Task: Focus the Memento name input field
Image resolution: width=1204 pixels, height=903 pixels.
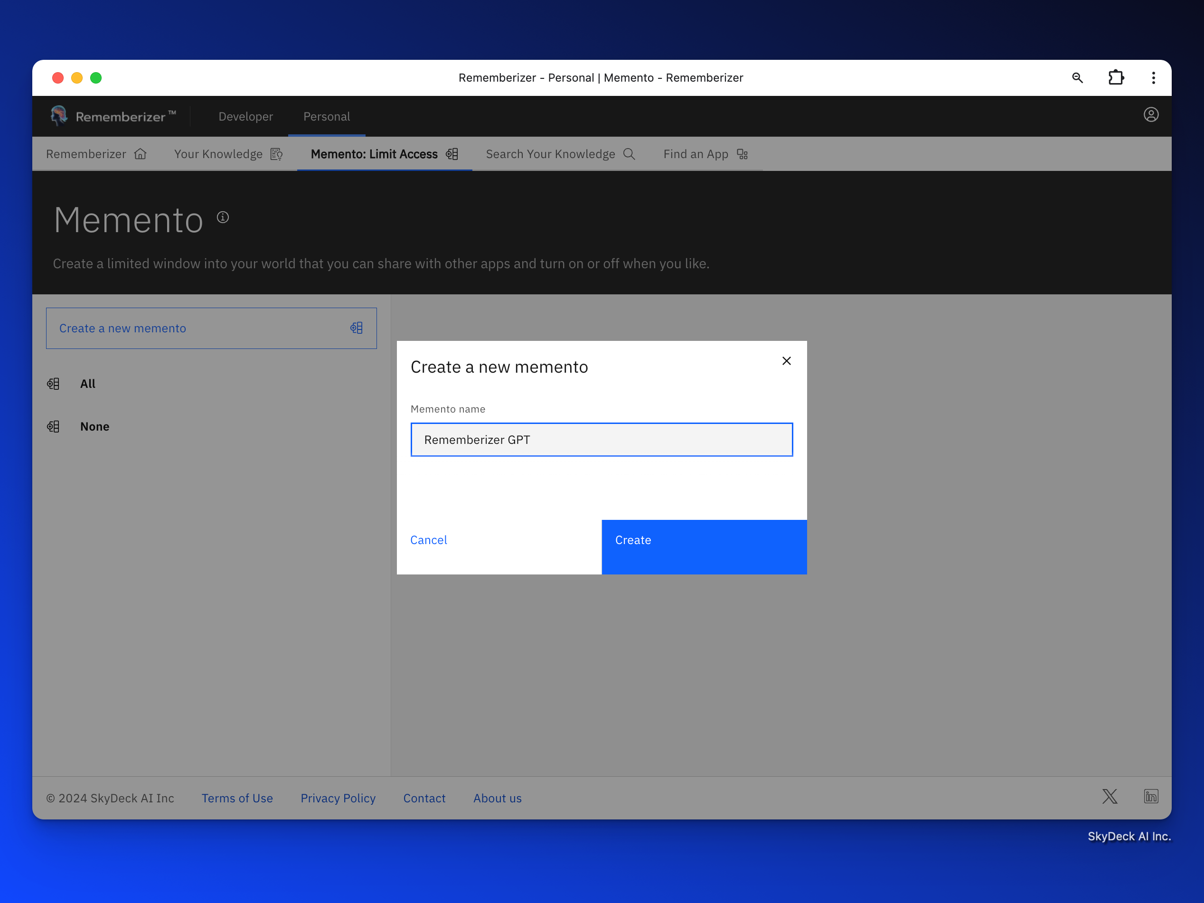Action: 602,440
